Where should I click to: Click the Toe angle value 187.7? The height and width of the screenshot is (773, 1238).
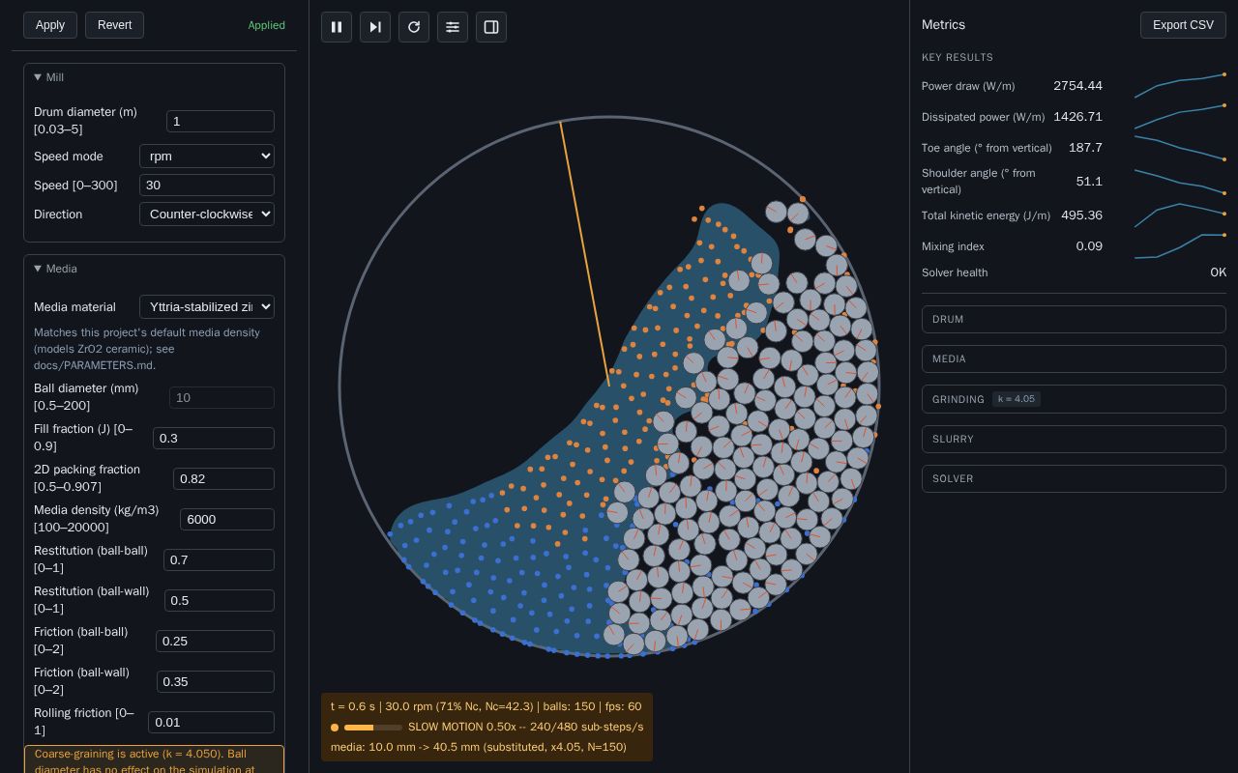[x=1085, y=148]
